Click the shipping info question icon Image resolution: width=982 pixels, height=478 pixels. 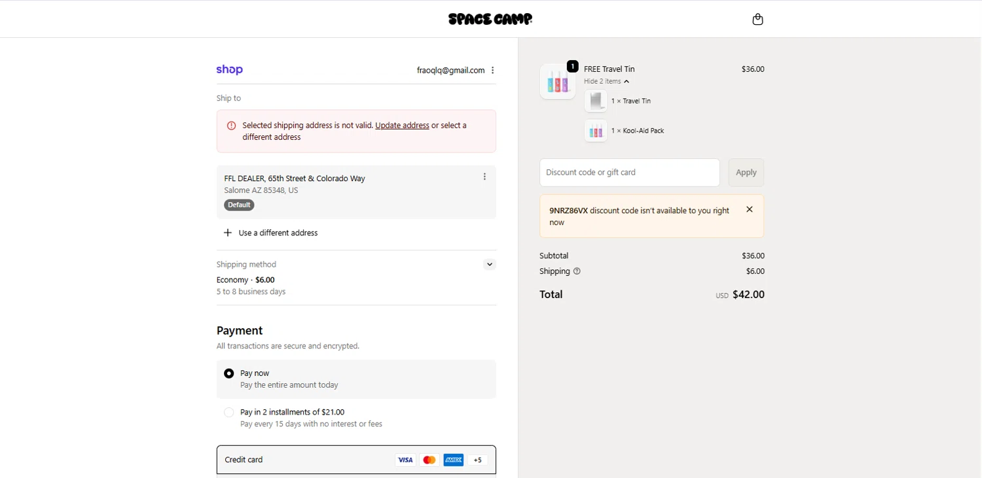click(577, 271)
